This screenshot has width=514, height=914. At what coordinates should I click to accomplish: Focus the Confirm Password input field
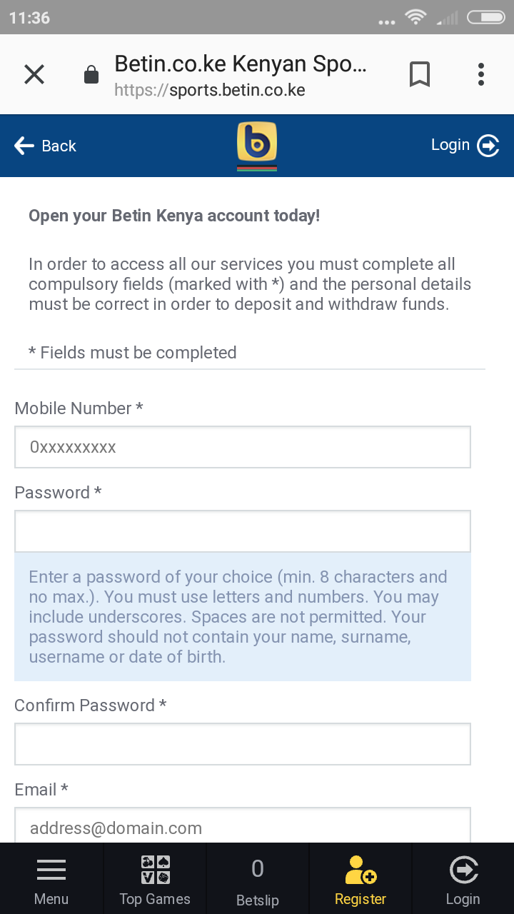point(243,744)
